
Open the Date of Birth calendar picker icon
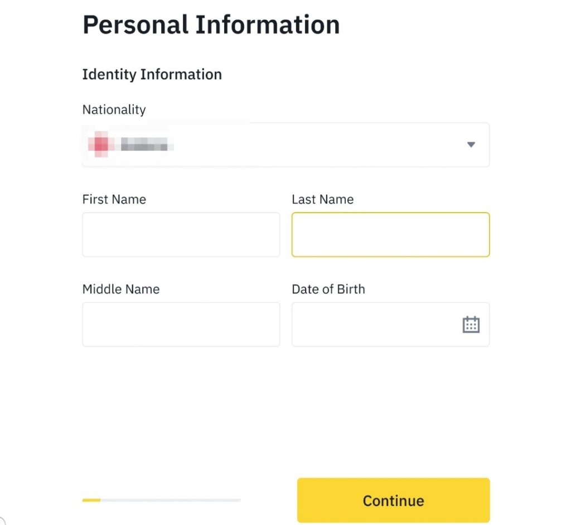coord(471,324)
